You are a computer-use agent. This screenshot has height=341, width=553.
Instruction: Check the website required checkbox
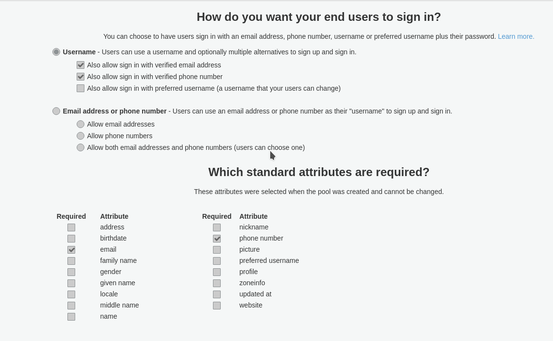point(217,306)
